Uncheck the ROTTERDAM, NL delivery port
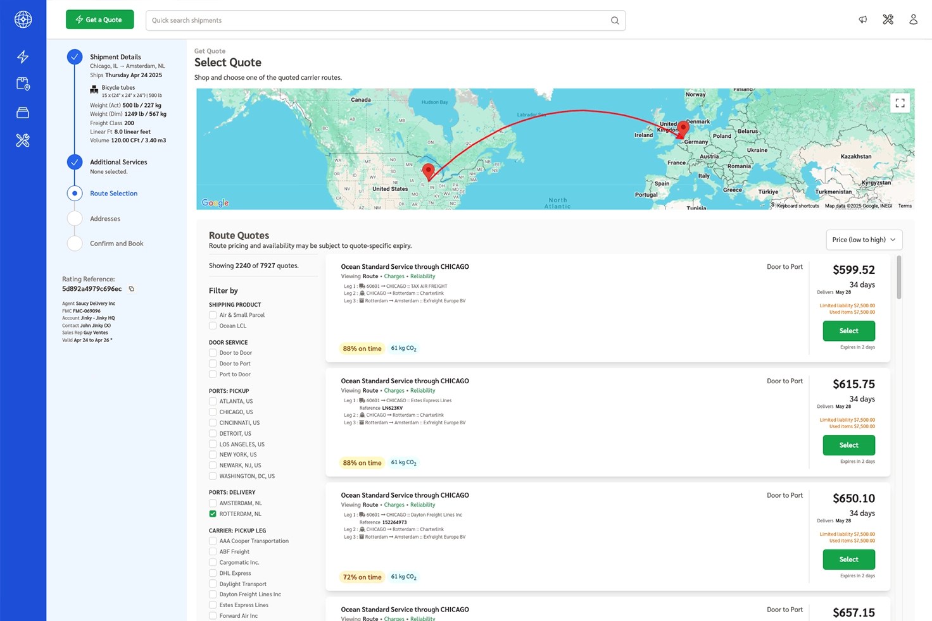This screenshot has width=932, height=621. (x=213, y=514)
